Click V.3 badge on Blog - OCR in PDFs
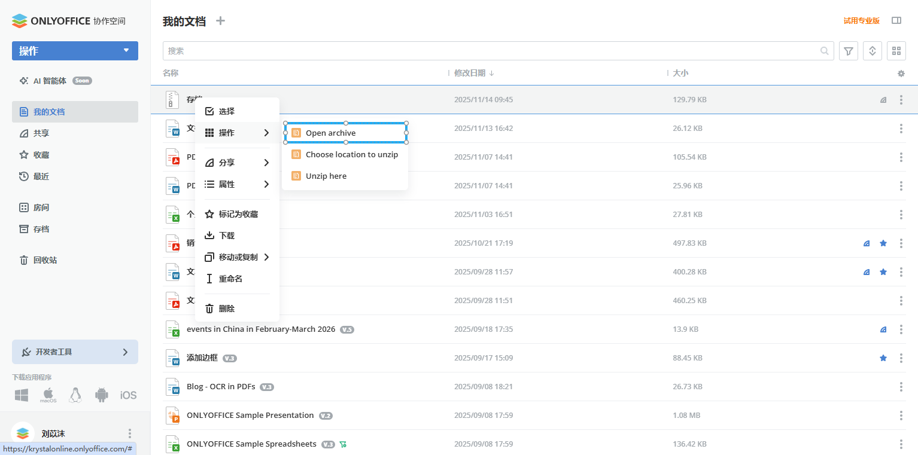 pyautogui.click(x=267, y=387)
